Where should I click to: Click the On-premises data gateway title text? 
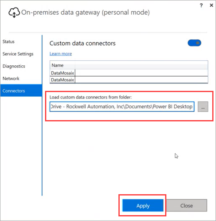coord(85,13)
